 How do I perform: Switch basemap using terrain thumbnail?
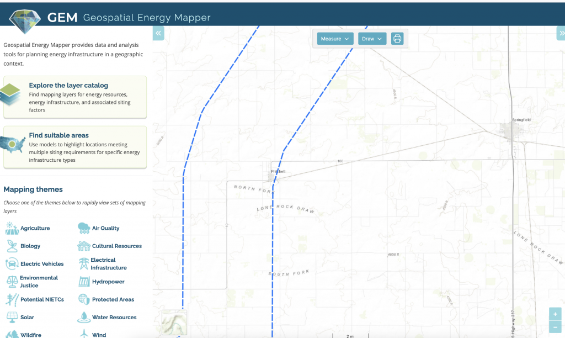click(174, 322)
